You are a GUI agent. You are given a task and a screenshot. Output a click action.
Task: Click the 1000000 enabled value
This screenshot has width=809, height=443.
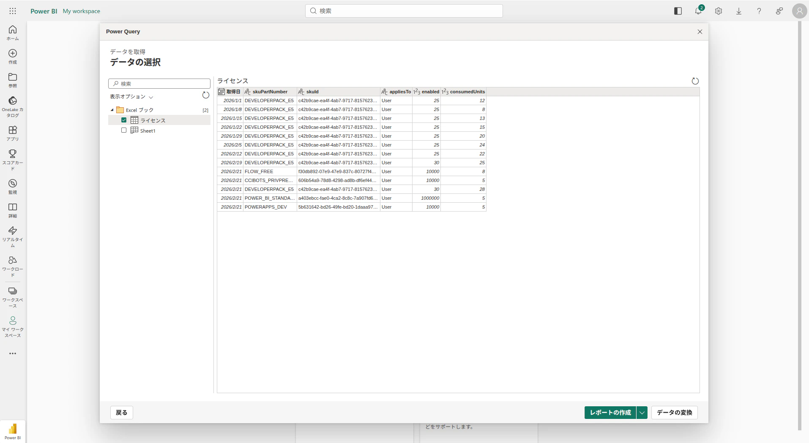(426, 198)
